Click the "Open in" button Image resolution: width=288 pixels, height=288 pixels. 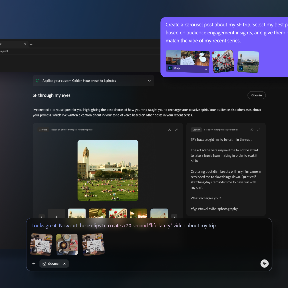257,95
